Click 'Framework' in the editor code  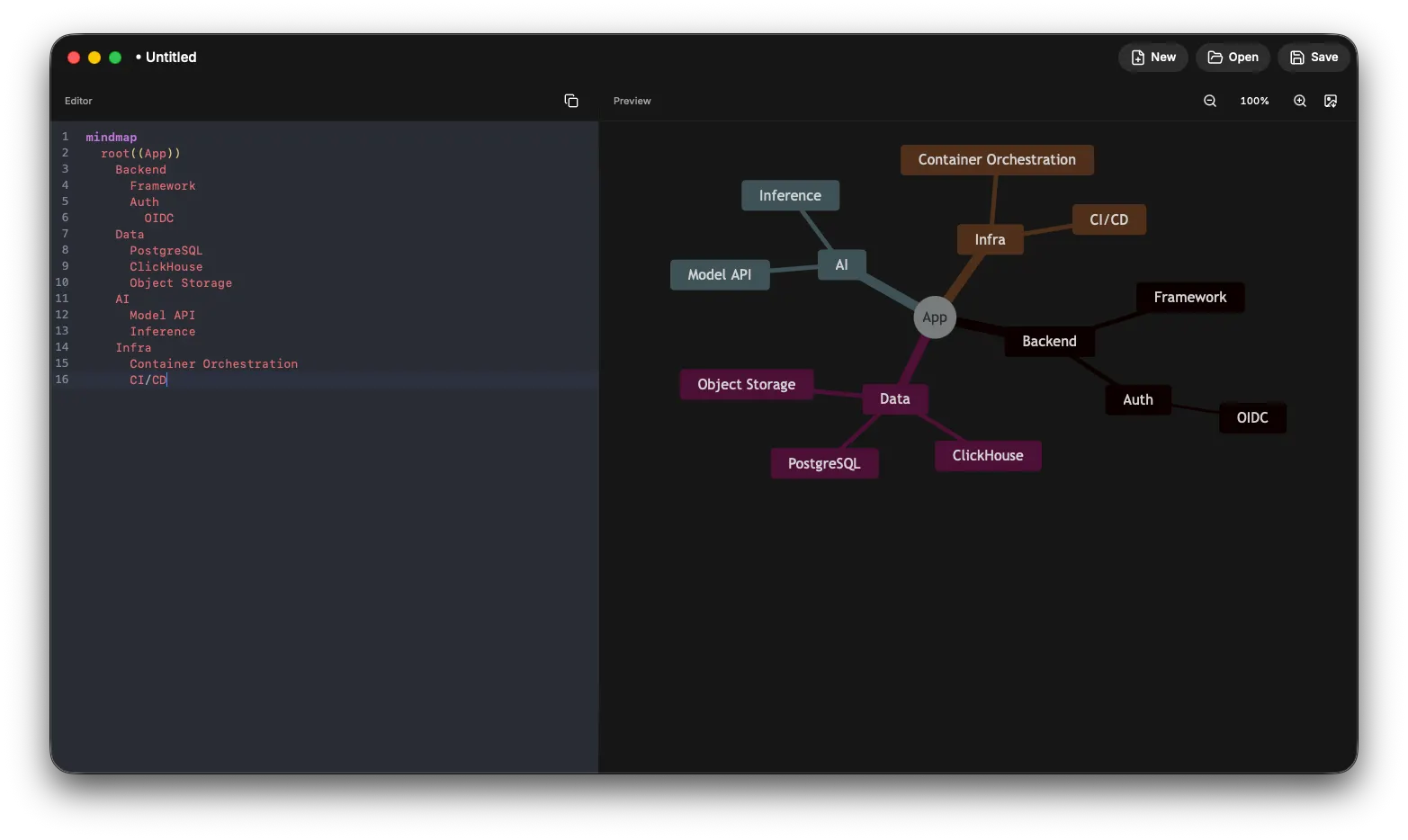click(x=163, y=186)
